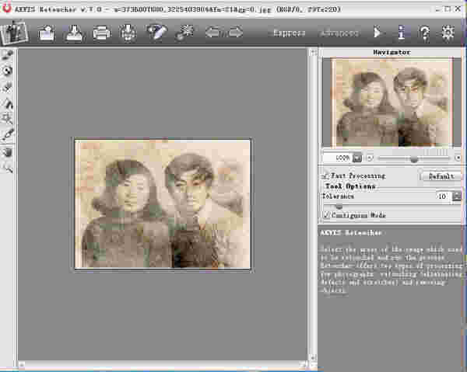Toggle the Fast Processing checkbox
The height and width of the screenshot is (372, 467).
(x=325, y=176)
